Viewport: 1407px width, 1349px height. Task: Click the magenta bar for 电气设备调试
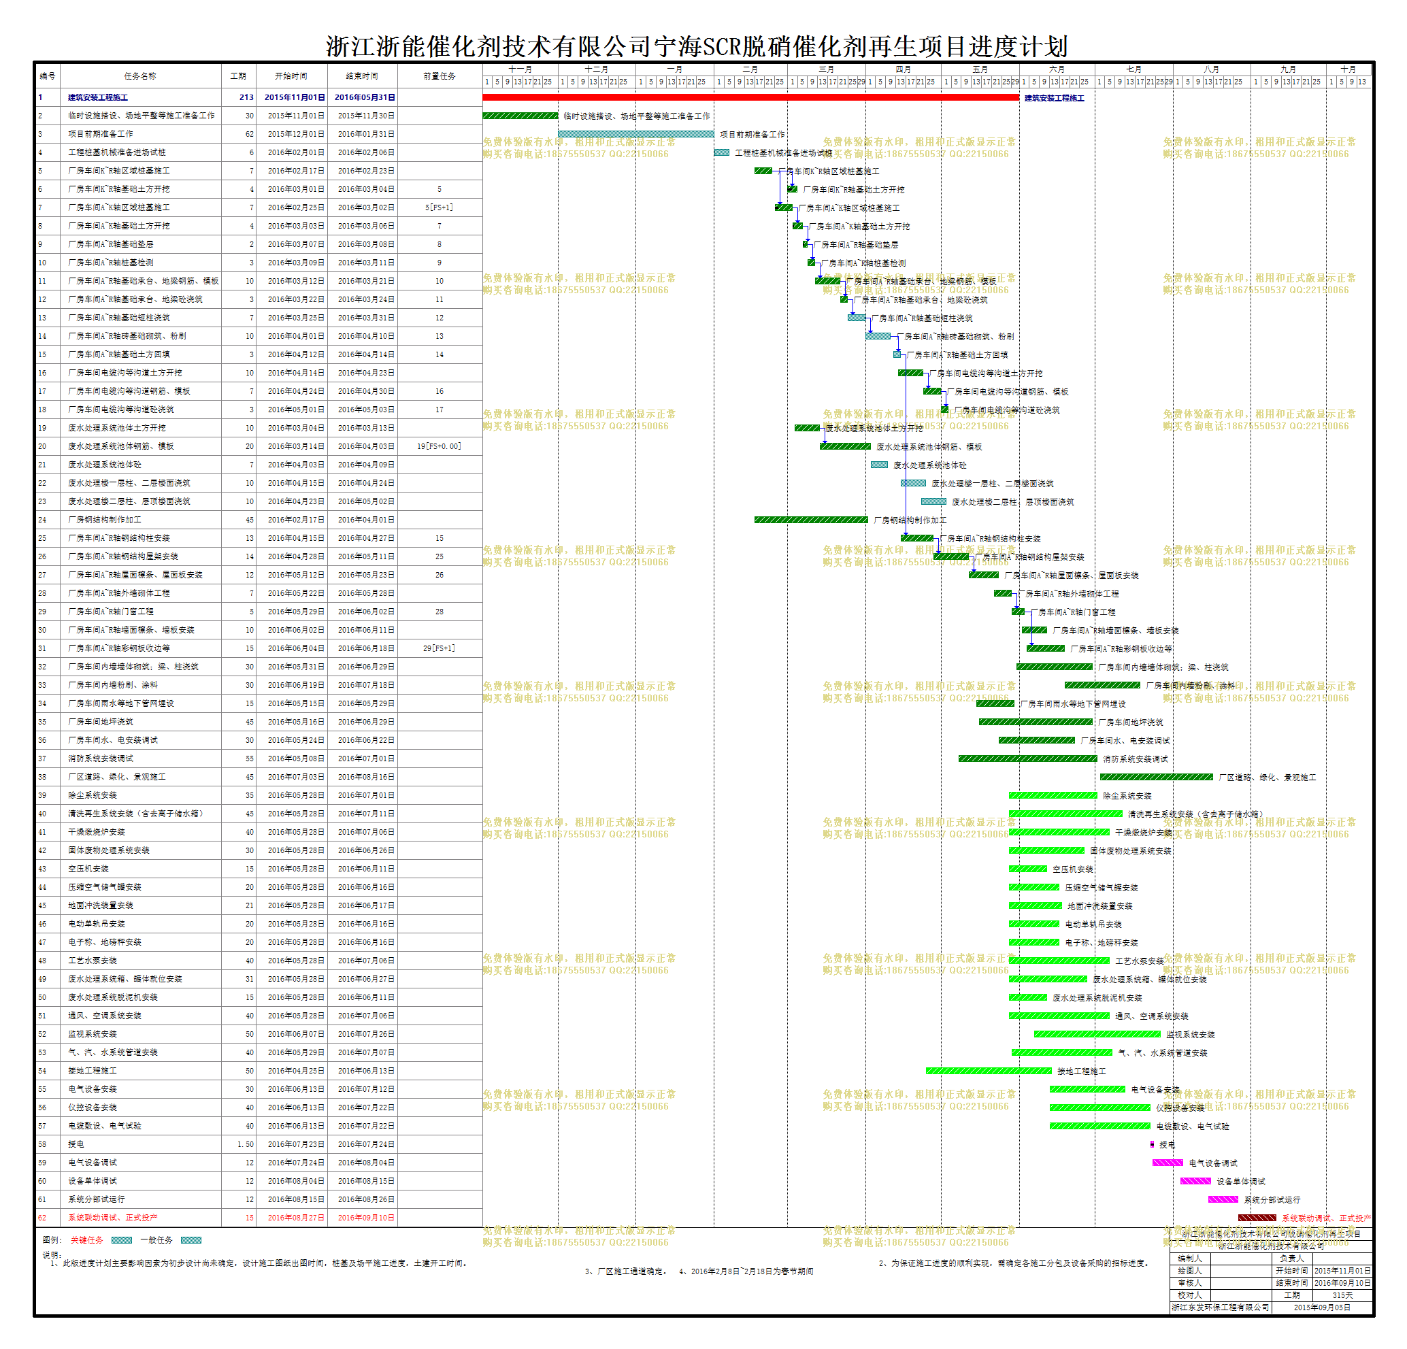(x=1168, y=1163)
